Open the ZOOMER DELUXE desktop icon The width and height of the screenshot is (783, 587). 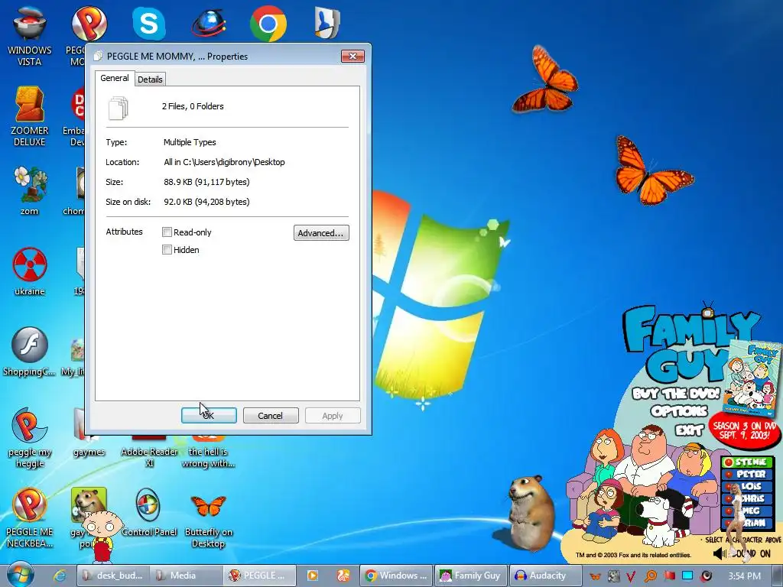[30, 116]
